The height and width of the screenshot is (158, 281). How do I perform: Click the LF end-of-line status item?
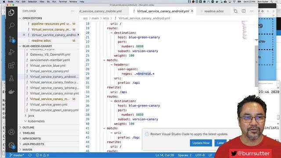[210, 155]
